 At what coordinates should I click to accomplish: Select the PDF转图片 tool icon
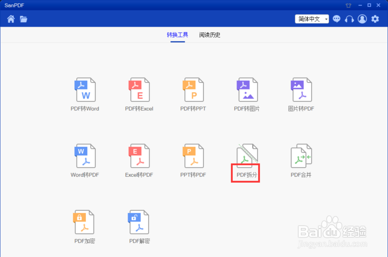pos(247,90)
